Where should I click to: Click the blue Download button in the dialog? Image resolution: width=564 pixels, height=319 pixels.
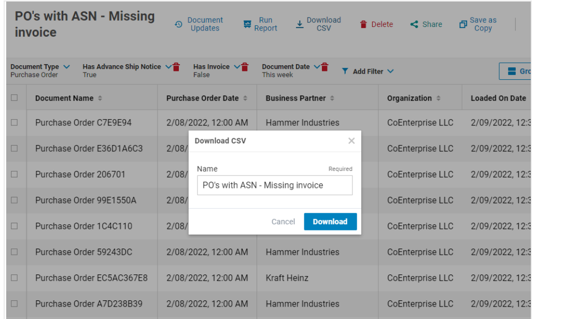[x=330, y=222]
